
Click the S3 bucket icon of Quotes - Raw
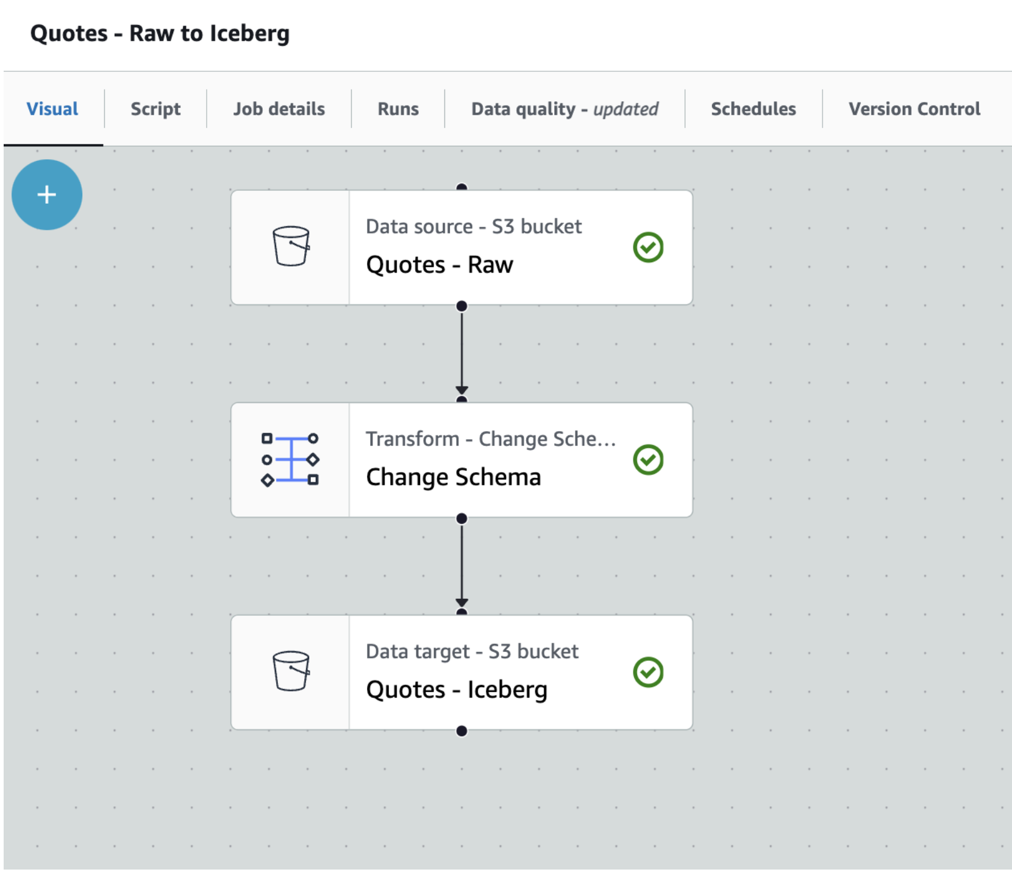[x=291, y=246]
